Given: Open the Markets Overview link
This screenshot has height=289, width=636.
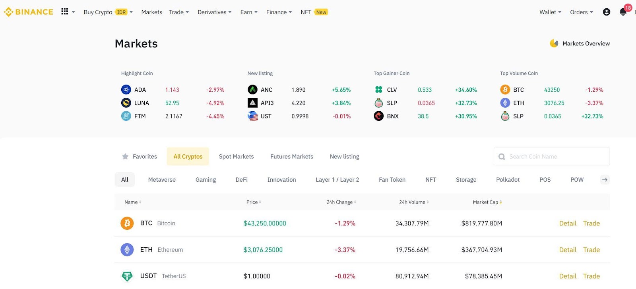Looking at the screenshot, I should coord(586,43).
